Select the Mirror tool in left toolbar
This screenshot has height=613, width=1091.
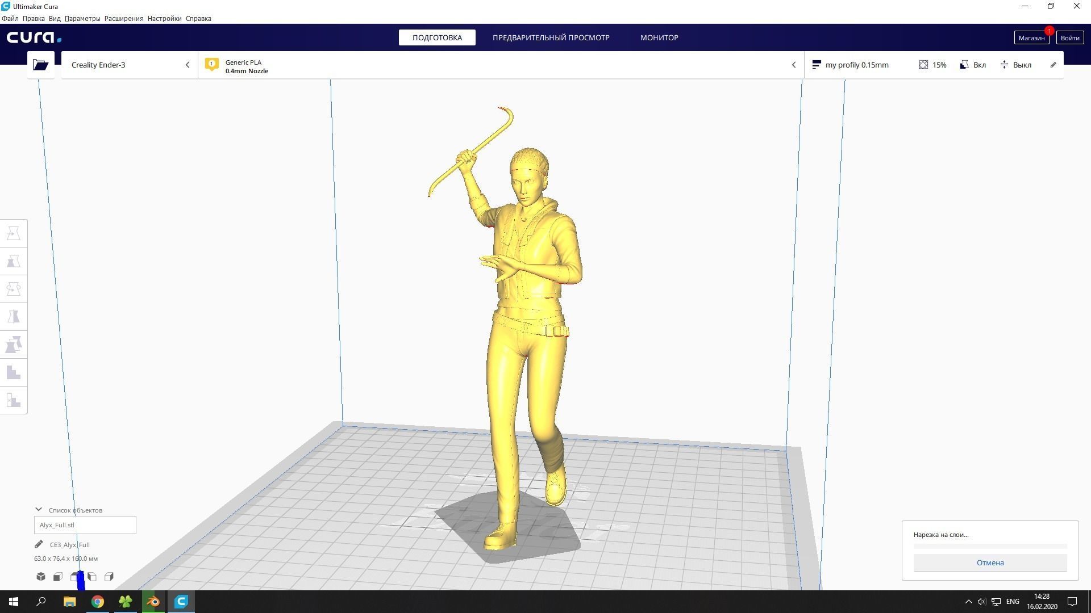14,317
